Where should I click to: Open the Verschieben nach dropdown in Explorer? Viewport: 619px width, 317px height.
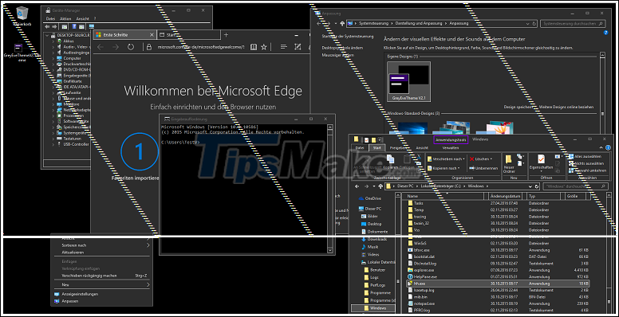click(446, 158)
